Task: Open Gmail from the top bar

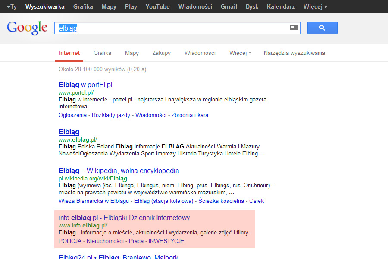Action: [x=228, y=7]
